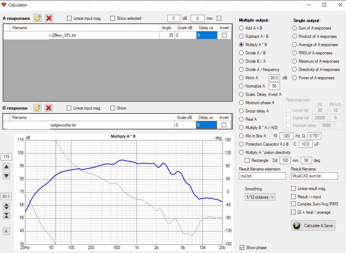Choose Protection Capacitor A z B
Image resolution: width=346 pixels, height=253 pixels.
pos(242,144)
